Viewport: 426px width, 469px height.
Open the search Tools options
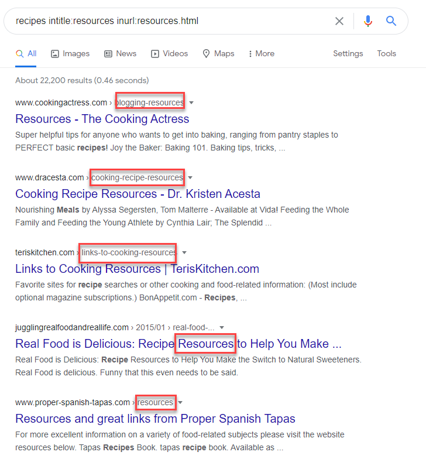tap(387, 54)
